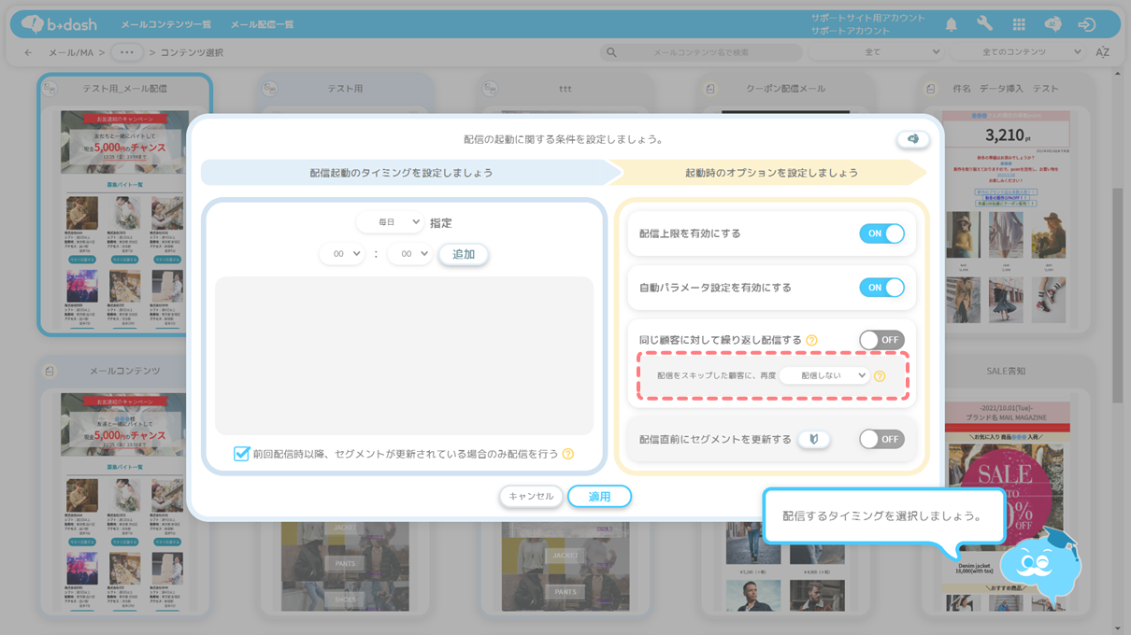Enable 同じ顧客に対して繰り返し配信する switch
This screenshot has height=635, width=1131.
coord(881,340)
